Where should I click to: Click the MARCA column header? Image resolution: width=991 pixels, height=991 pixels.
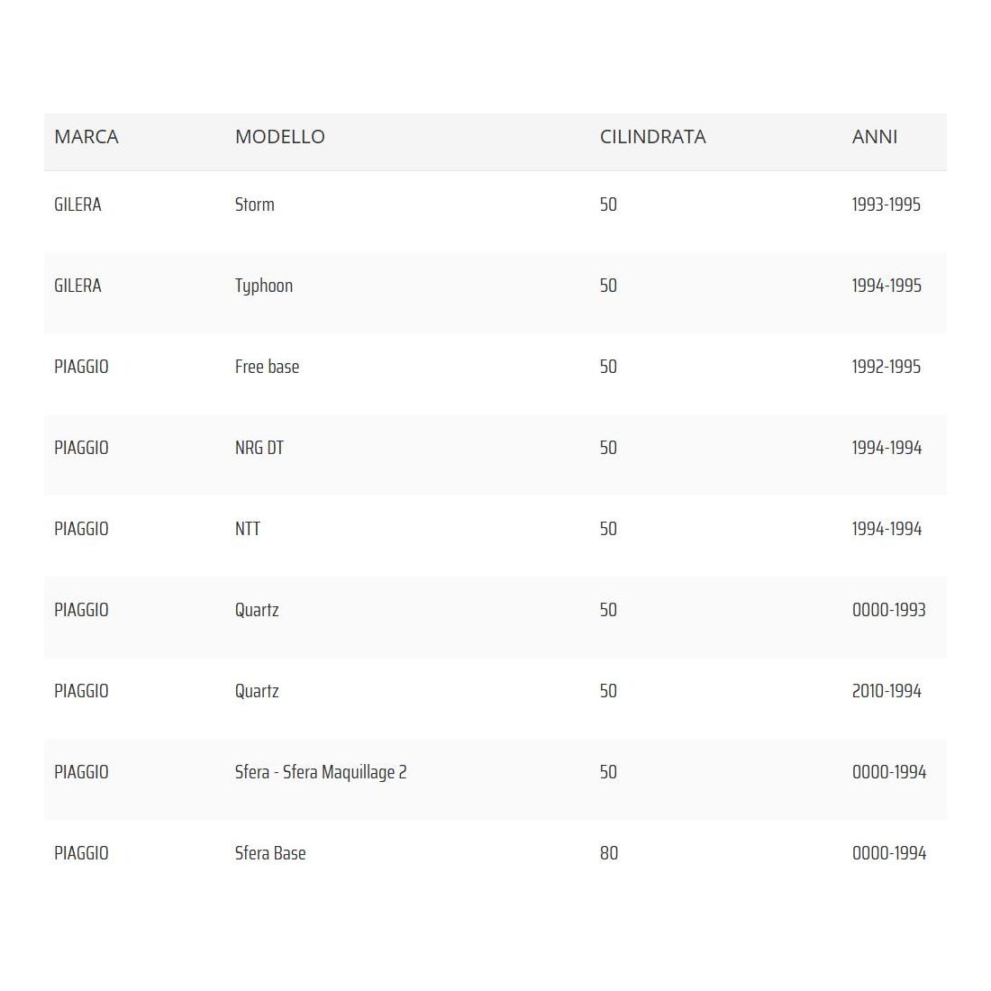(x=86, y=137)
